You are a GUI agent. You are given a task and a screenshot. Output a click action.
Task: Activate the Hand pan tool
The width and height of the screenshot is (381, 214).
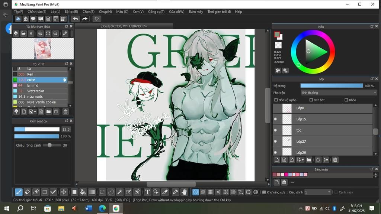(184, 192)
